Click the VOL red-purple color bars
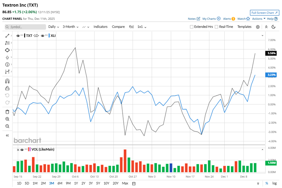 [x=29, y=149]
